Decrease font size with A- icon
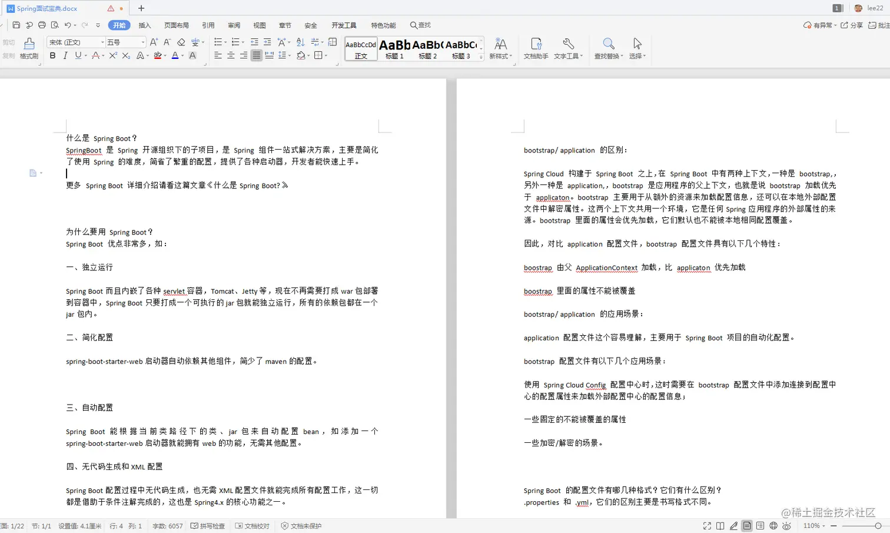This screenshot has width=890, height=533. tap(167, 42)
